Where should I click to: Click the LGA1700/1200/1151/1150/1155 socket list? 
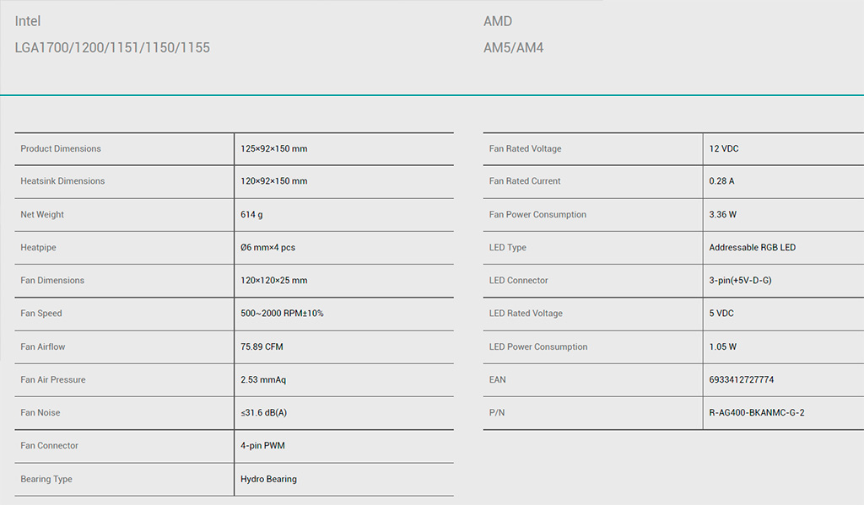pos(112,48)
